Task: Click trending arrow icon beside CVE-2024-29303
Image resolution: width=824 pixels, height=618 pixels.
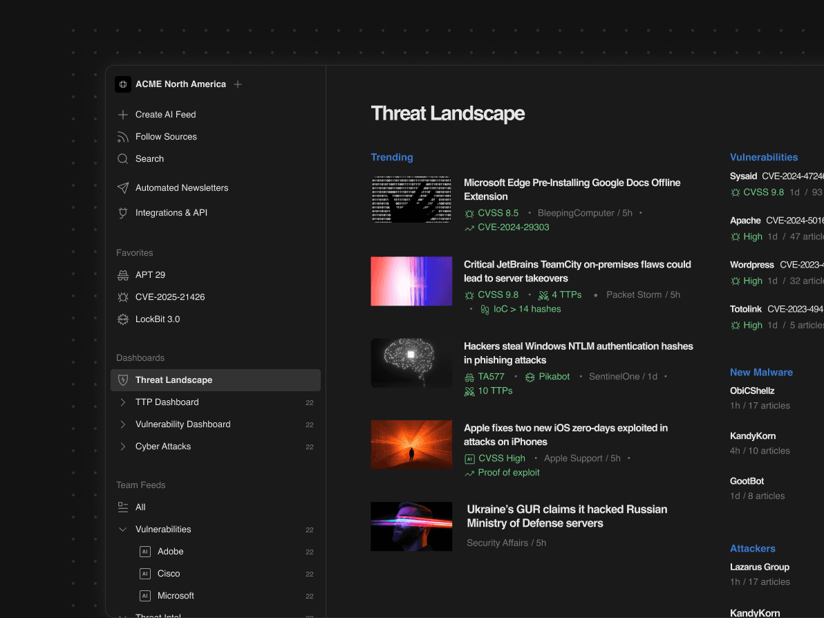Action: (x=469, y=227)
